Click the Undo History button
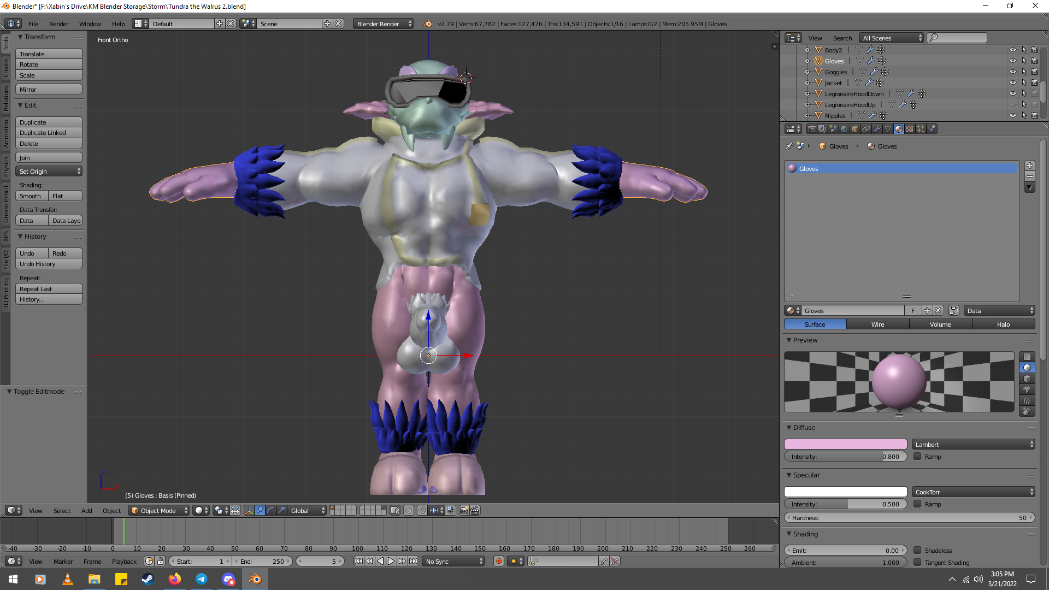This screenshot has height=590, width=1049. (49, 264)
